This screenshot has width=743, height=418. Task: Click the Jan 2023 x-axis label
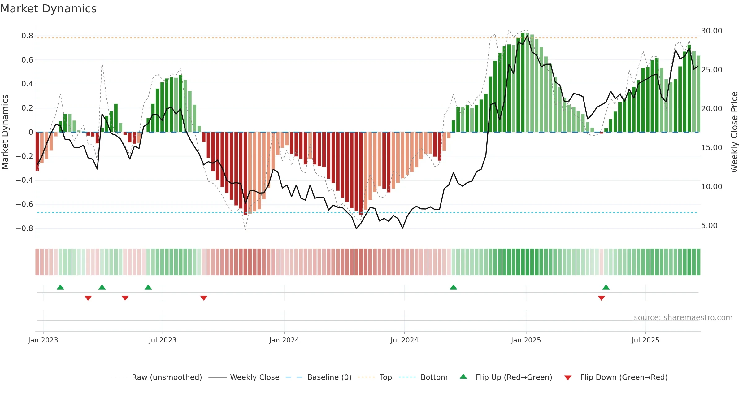coord(43,340)
